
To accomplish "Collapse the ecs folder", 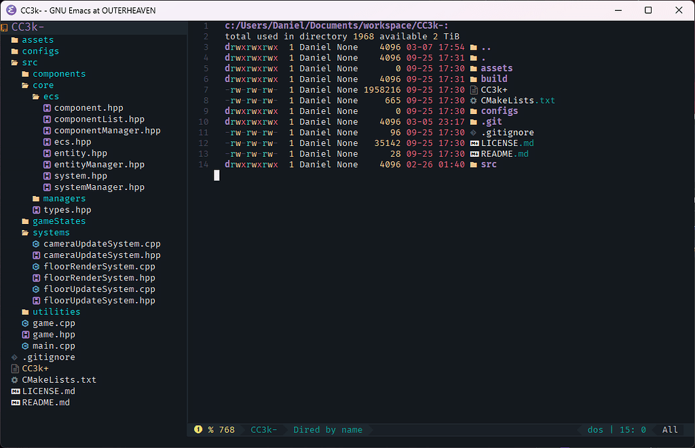I will (51, 96).
